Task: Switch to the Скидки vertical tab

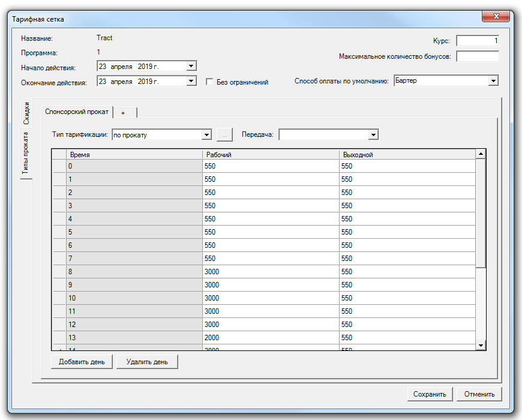Action: click(x=26, y=113)
